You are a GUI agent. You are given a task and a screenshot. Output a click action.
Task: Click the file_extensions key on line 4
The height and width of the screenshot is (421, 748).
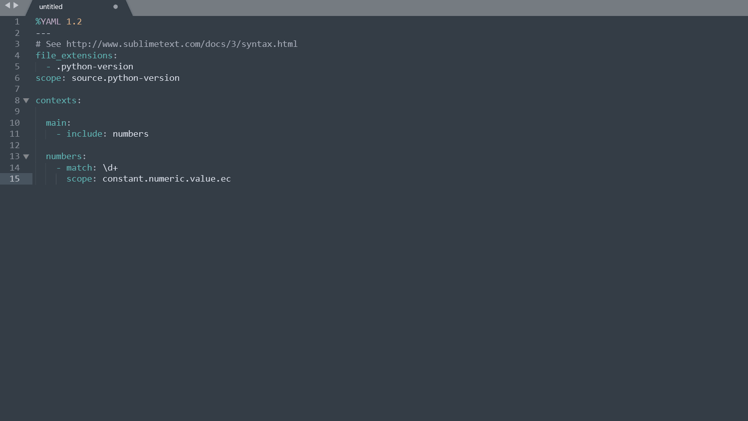pos(73,55)
